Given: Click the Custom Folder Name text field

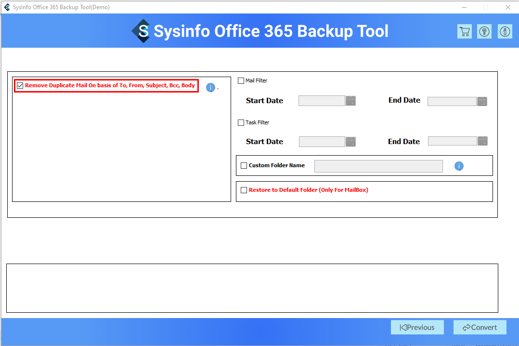Looking at the screenshot, I should tap(378, 166).
